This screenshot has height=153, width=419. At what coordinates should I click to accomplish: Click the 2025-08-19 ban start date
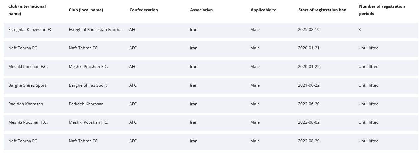(309, 30)
